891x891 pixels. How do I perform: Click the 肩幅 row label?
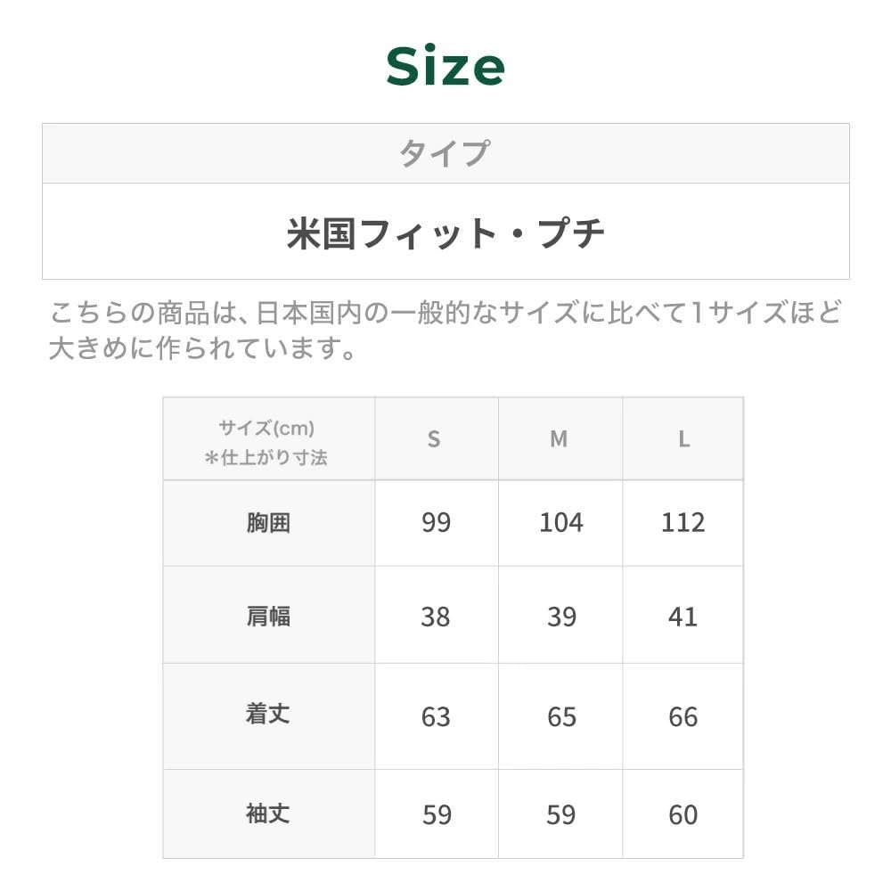[x=268, y=616]
